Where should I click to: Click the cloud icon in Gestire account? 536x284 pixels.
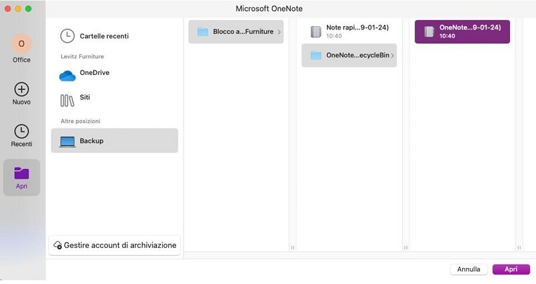(58, 245)
